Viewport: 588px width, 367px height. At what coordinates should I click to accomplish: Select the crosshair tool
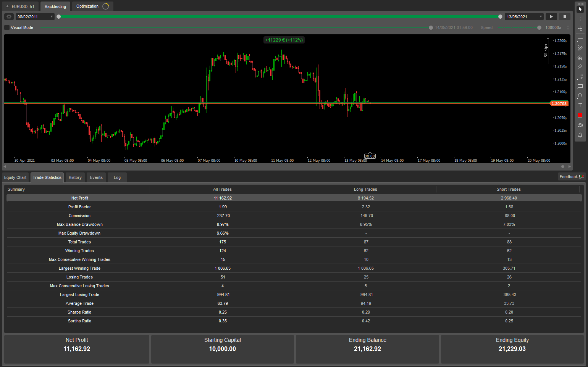tap(580, 18)
